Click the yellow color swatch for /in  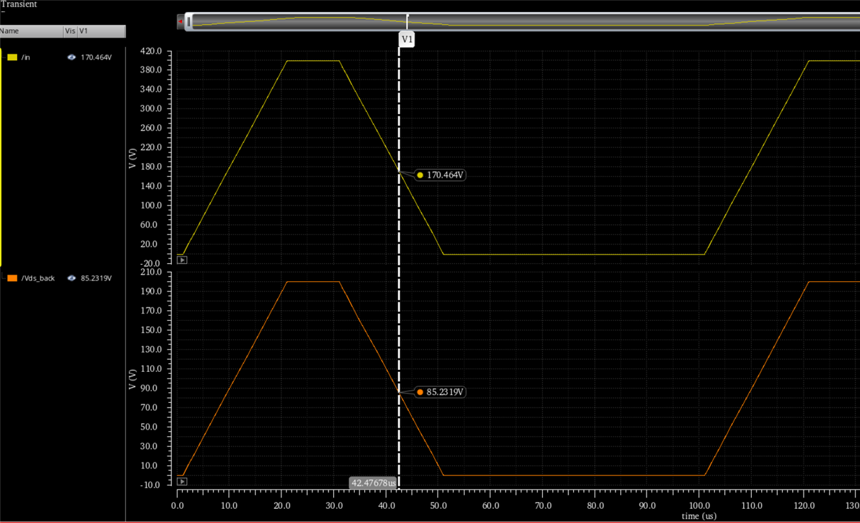[x=12, y=57]
